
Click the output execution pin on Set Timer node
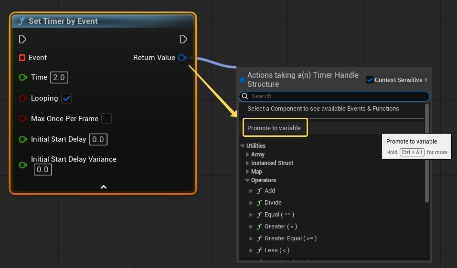(183, 39)
